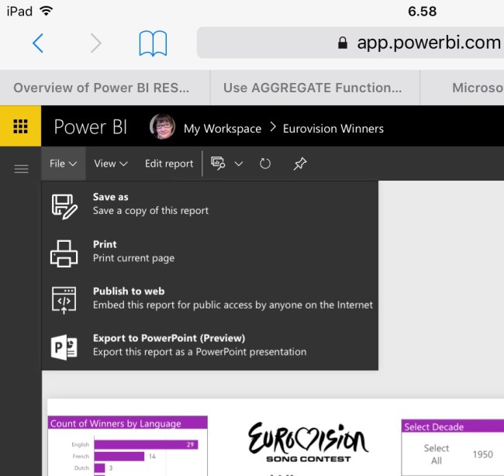Collapse the File dropdown menu
Viewport: 504px width, 476px height.
[63, 164]
